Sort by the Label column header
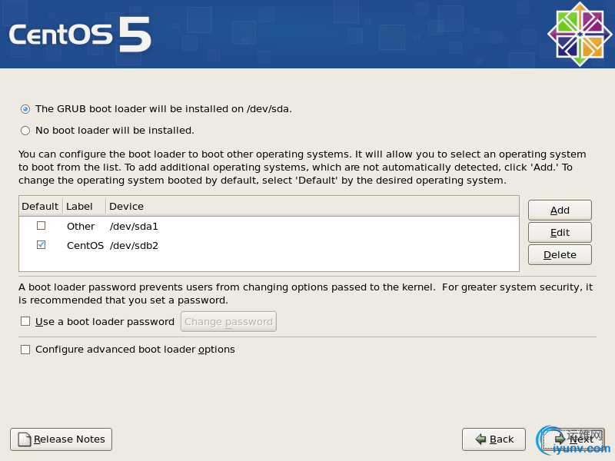Viewport: 615px width, 461px height. click(x=84, y=206)
